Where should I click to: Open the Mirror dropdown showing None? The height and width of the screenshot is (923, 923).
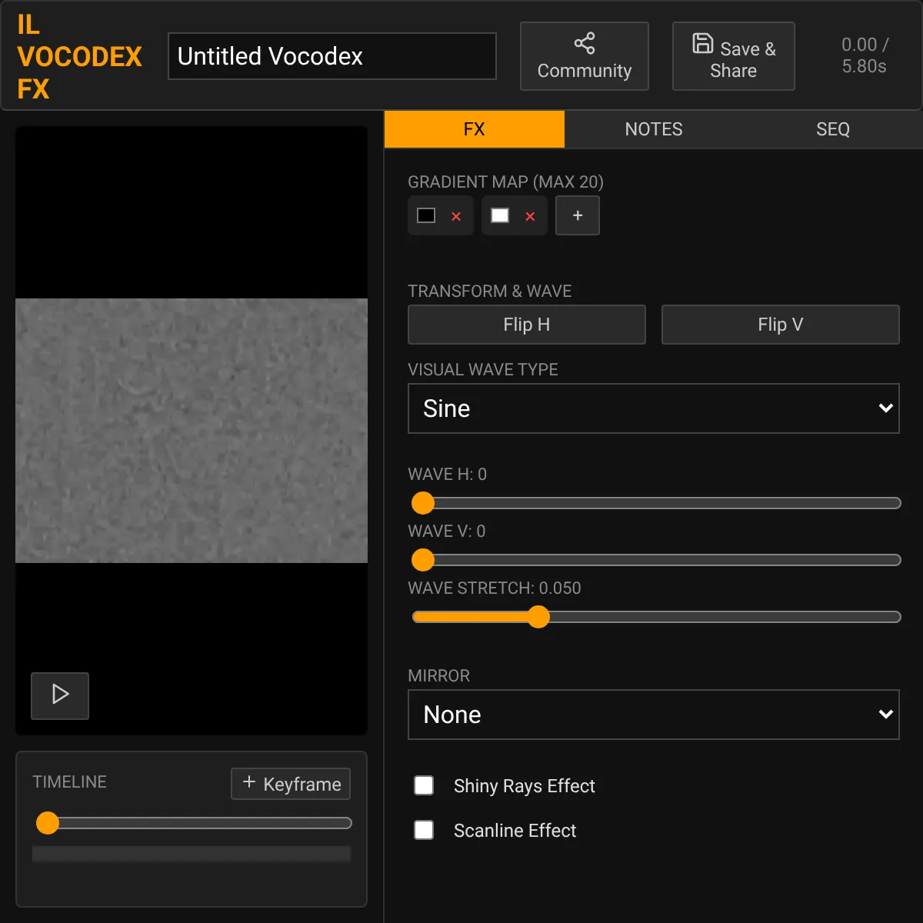pyautogui.click(x=654, y=715)
